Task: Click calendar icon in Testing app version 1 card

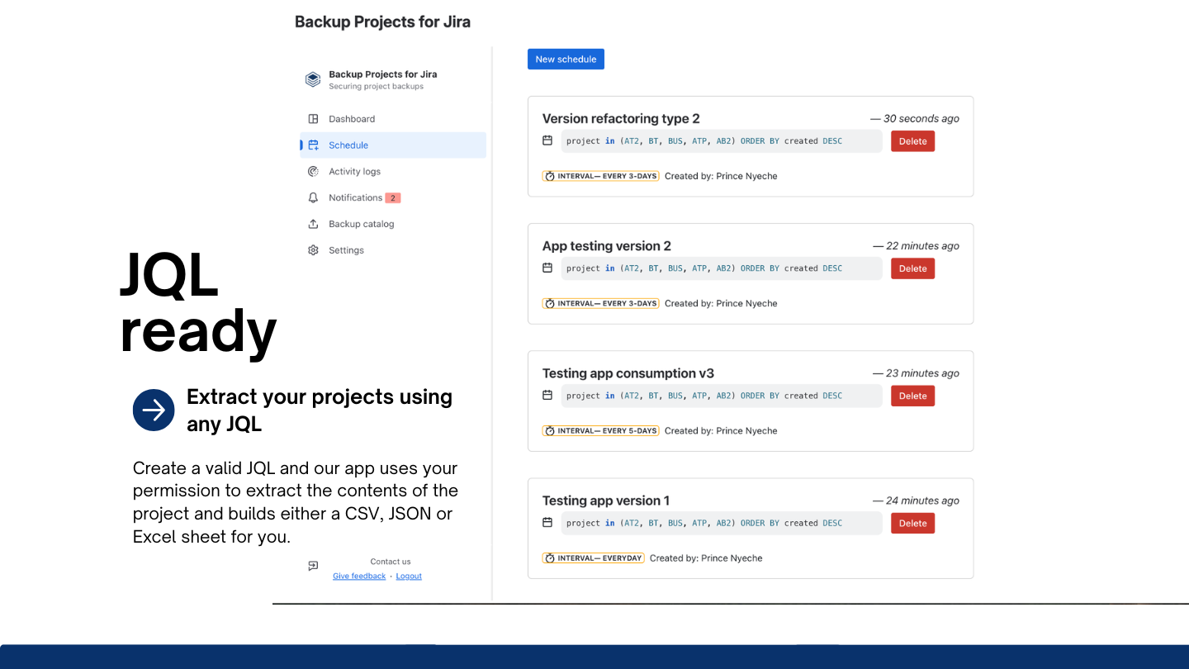Action: click(x=547, y=522)
